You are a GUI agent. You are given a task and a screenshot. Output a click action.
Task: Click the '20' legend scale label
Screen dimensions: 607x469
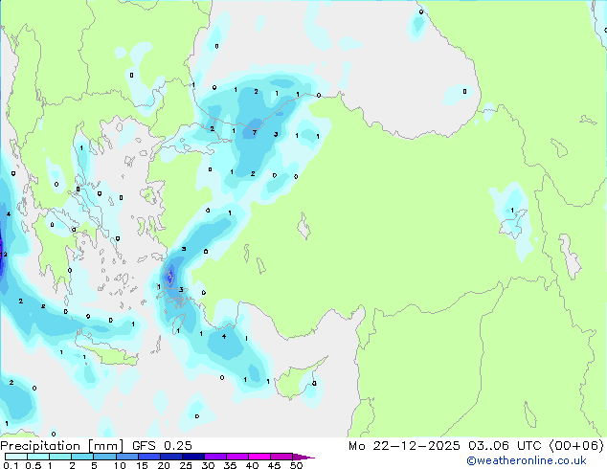[164, 465]
